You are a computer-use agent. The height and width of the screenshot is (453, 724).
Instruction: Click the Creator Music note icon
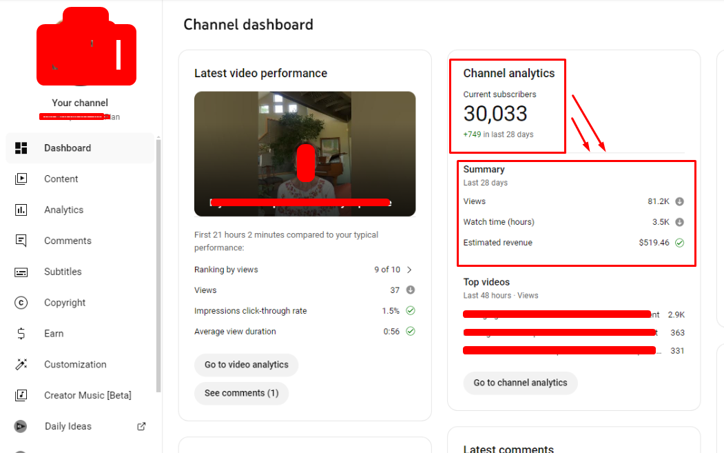[x=21, y=395]
